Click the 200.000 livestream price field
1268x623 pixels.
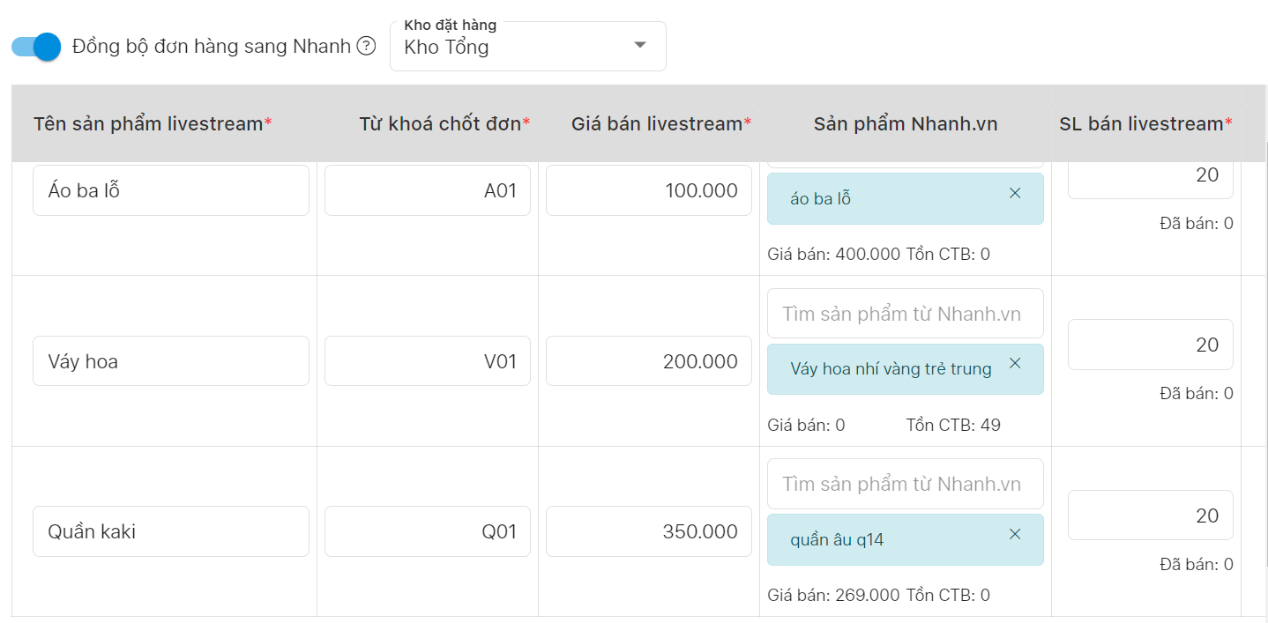(648, 361)
